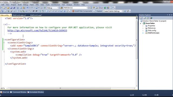Select Solution 'DemoTables' root node

pos(154,21)
